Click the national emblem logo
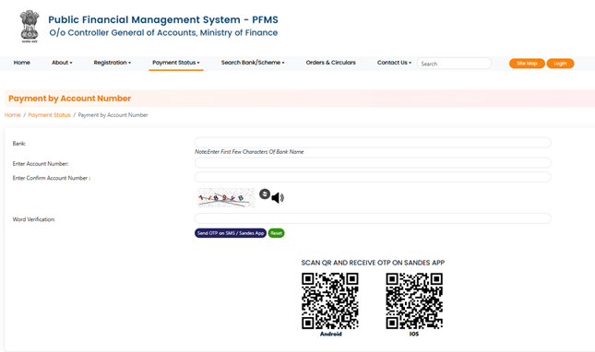Viewport: 595px width, 352px height. click(30, 26)
